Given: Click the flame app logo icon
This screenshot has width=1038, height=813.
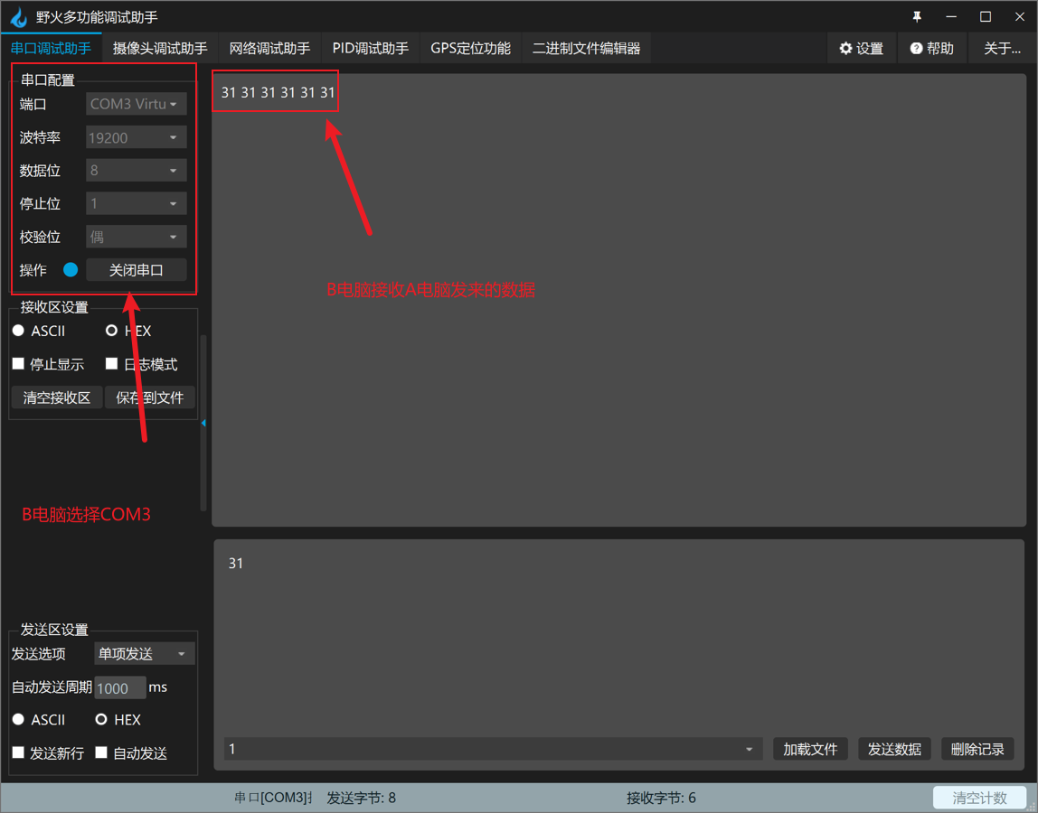Looking at the screenshot, I should coord(18,16).
